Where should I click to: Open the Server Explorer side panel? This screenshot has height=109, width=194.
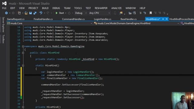click(x=3, y=25)
